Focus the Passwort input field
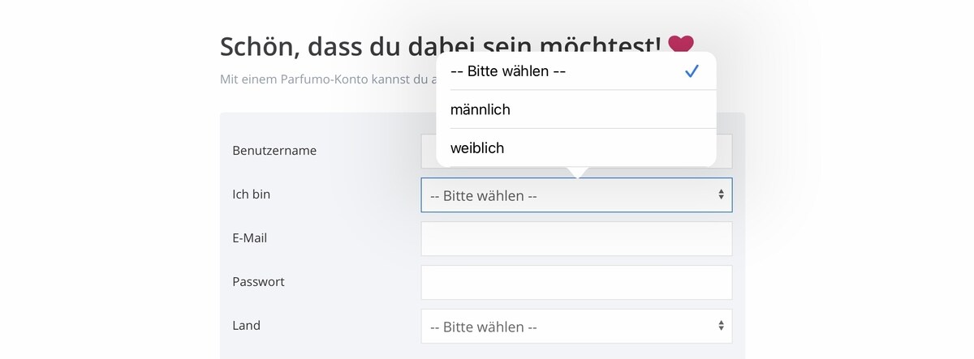Viewport: 974px width, 359px height. pyautogui.click(x=576, y=282)
